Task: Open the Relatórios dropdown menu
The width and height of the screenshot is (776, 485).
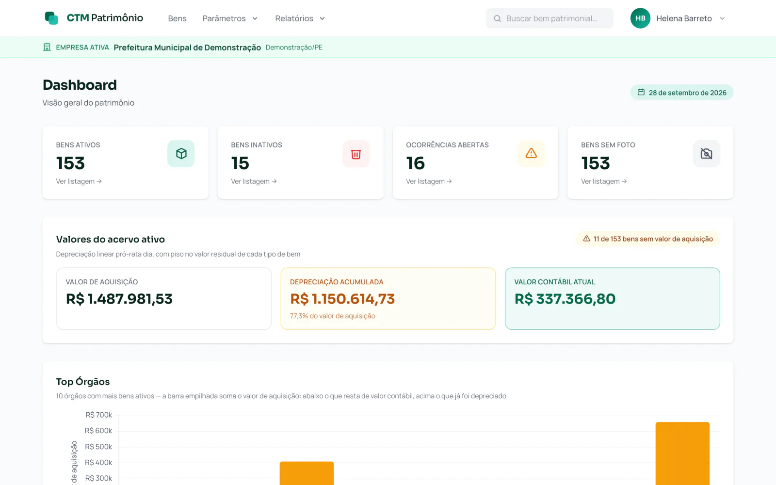Action: click(x=300, y=18)
